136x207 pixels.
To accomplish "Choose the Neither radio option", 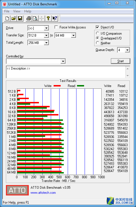I will point(98,43).
